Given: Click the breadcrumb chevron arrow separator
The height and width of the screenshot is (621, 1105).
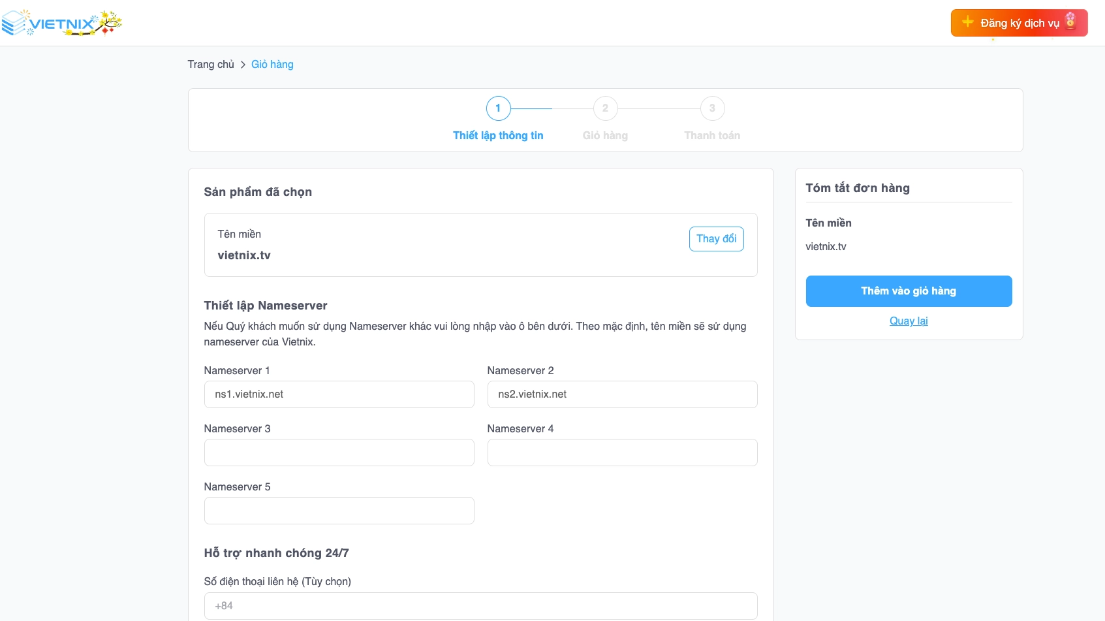Looking at the screenshot, I should pos(243,65).
